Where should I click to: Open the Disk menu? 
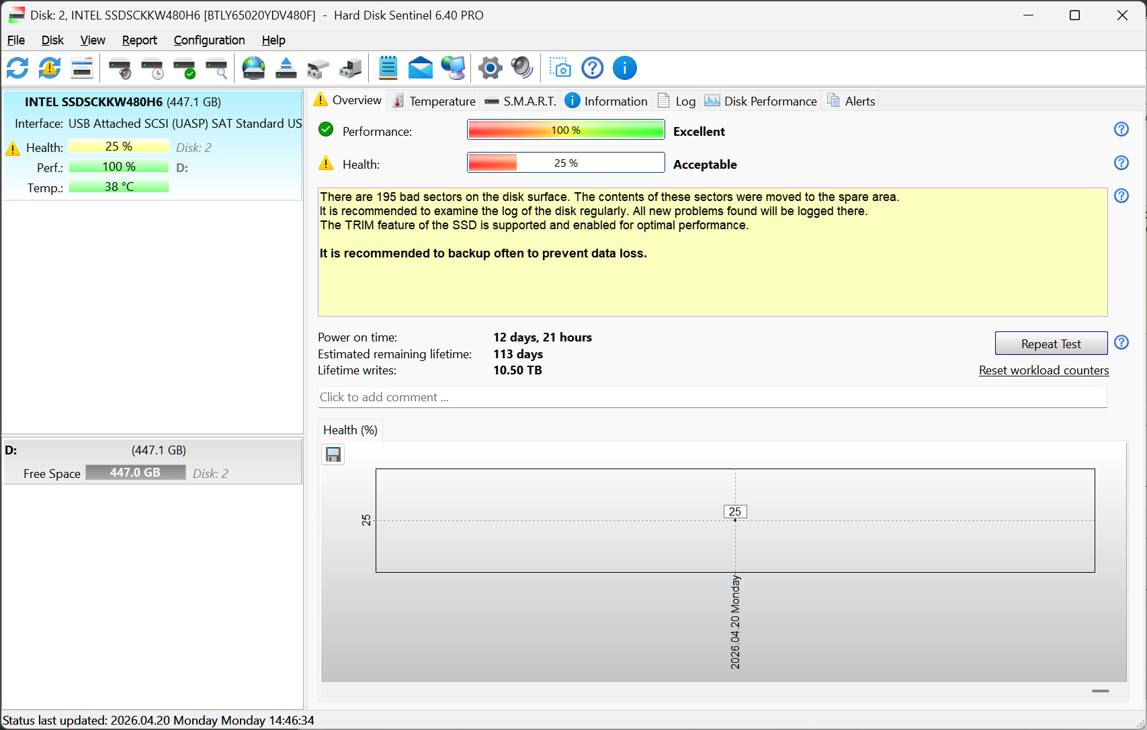[52, 40]
